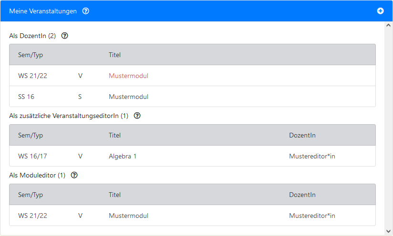Image resolution: width=393 pixels, height=236 pixels.
Task: Open the Mustermodul entry for SS 16
Action: [128, 97]
